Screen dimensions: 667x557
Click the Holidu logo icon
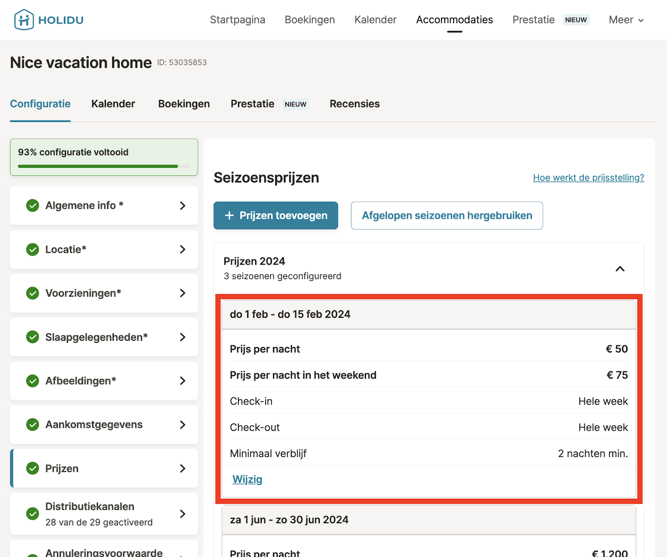coord(24,20)
